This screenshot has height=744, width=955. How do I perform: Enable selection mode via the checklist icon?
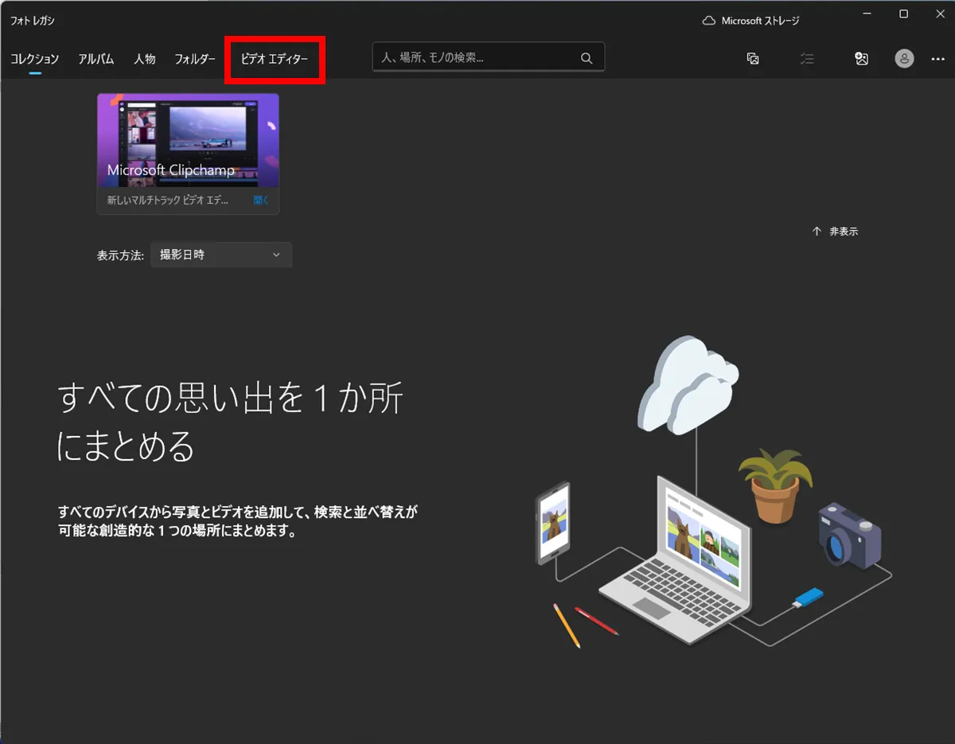click(807, 58)
